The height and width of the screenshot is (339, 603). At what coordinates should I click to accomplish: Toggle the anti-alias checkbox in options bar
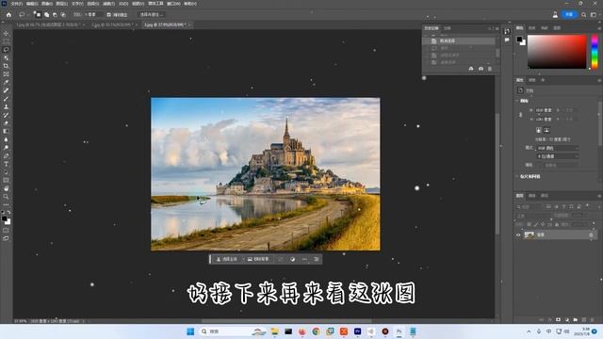click(109, 15)
